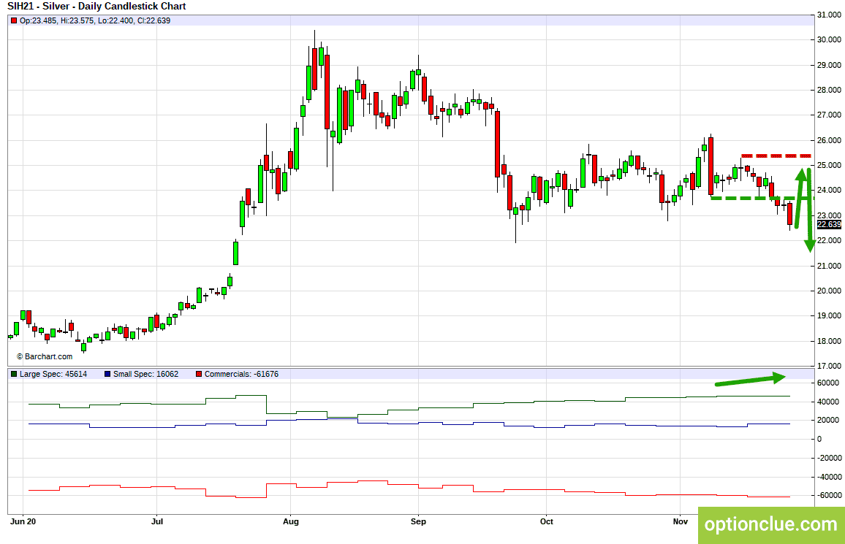Click the © Barchart.com credit text

click(x=44, y=356)
